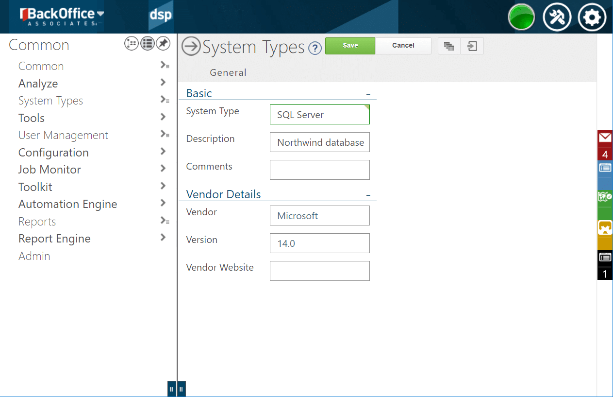
Task: Click the green status indicator icon
Action: point(521,17)
